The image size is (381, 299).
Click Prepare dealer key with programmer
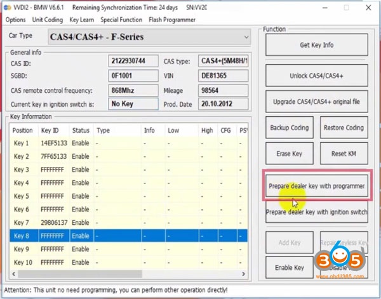click(317, 186)
